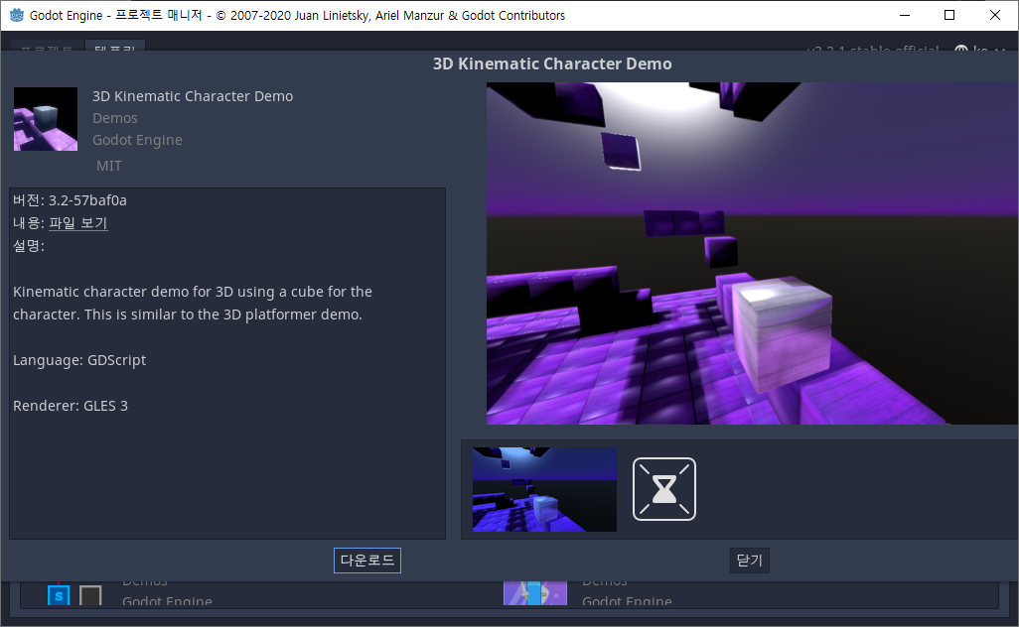Switch to the 템플릿 templates tab

115,48
